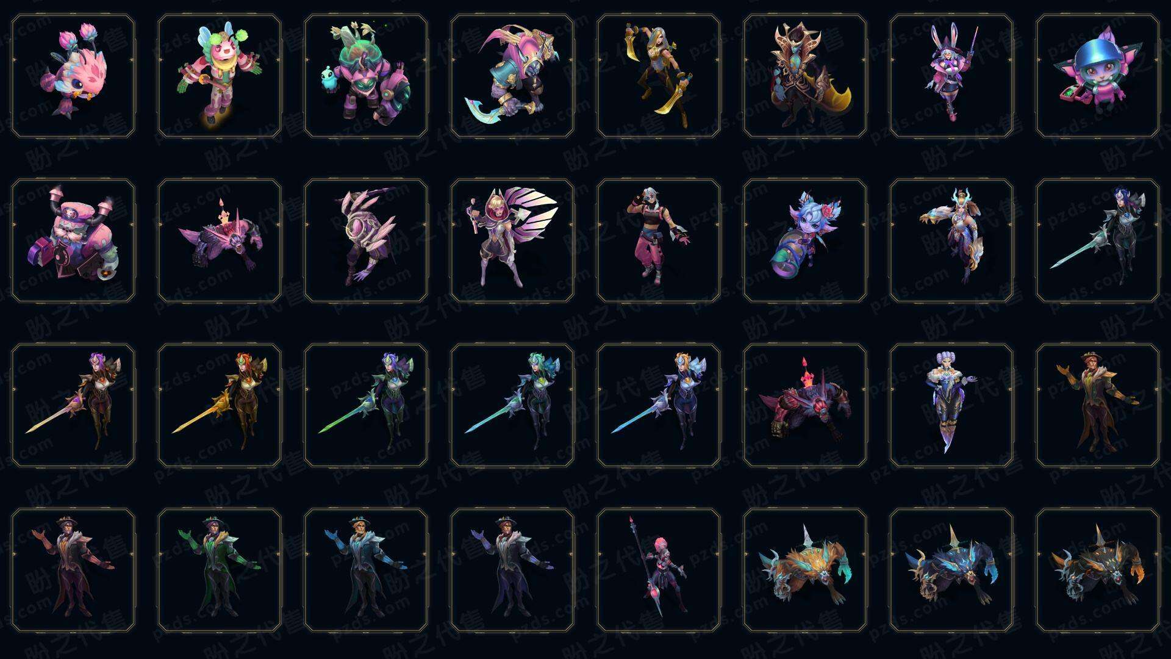Select the bunny-eared pink girl skin
1171x659 pixels.
pyautogui.click(x=951, y=76)
